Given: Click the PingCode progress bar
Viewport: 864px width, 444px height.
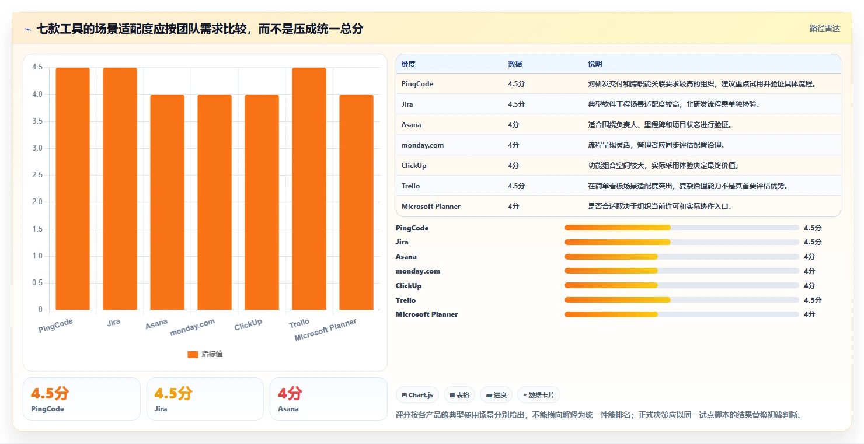Looking at the screenshot, I should click(681, 228).
